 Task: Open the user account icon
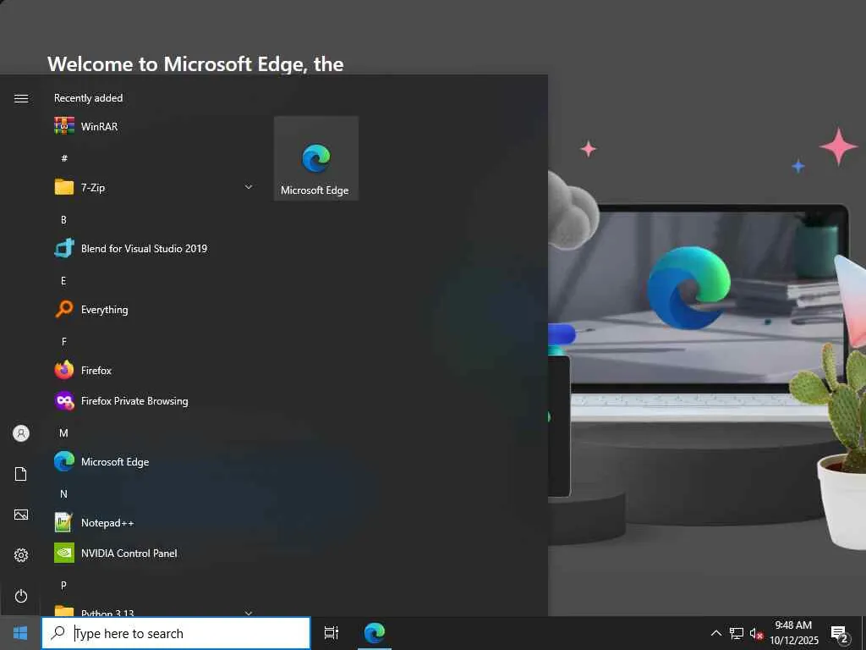pos(21,433)
